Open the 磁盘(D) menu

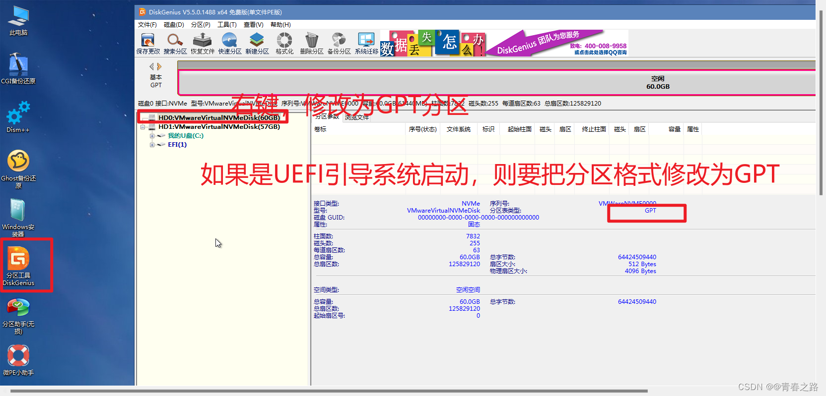pos(174,24)
